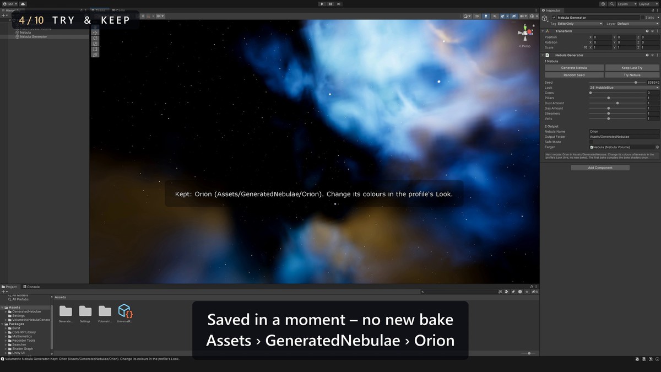Click the Target object picker circle
The height and width of the screenshot is (372, 661).
coord(657,147)
